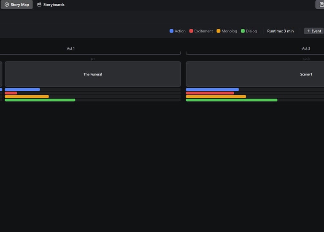The image size is (324, 232).
Task: Adjust The Funeral orange Monolog bar
Action: [27, 97]
